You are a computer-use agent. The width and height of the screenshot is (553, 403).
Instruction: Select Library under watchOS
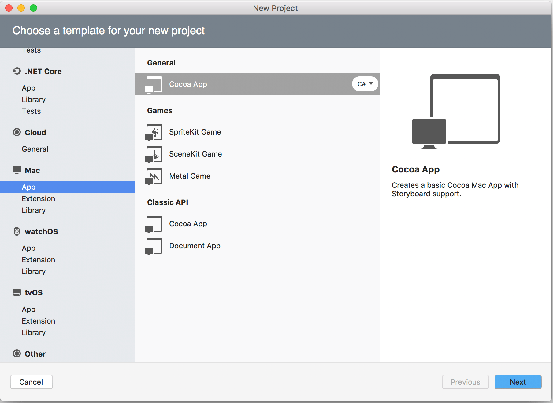[x=68, y=272]
